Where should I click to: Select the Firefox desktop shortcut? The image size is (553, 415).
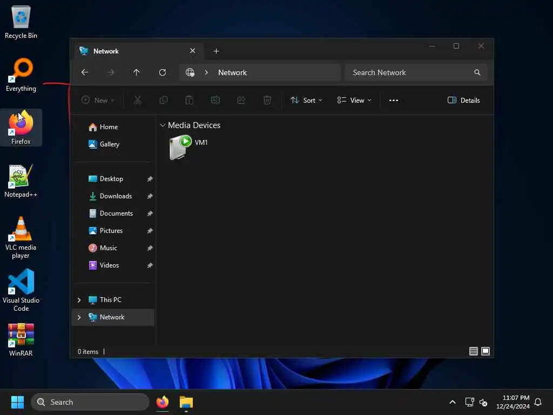[x=21, y=128]
